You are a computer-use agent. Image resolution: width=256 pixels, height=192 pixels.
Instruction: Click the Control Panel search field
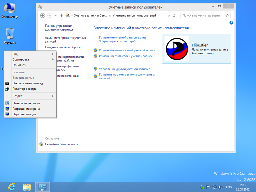point(202,15)
